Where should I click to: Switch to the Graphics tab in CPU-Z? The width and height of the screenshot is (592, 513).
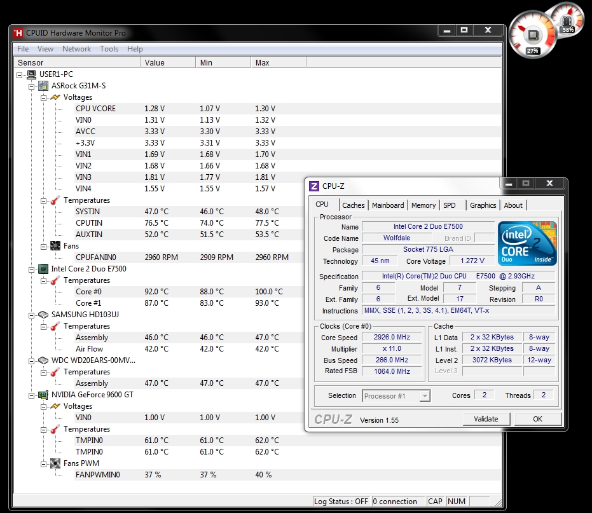point(483,205)
